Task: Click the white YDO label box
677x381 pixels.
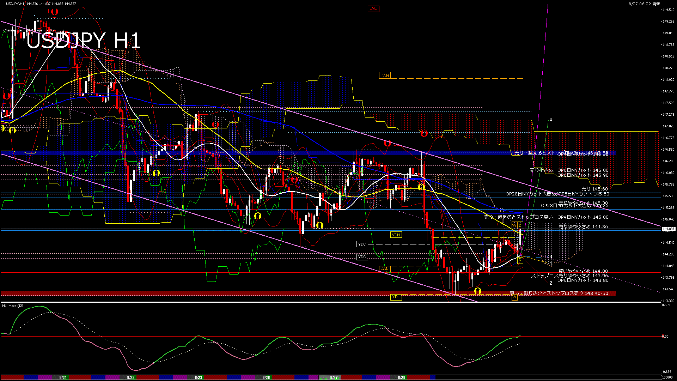Action: coord(362,257)
